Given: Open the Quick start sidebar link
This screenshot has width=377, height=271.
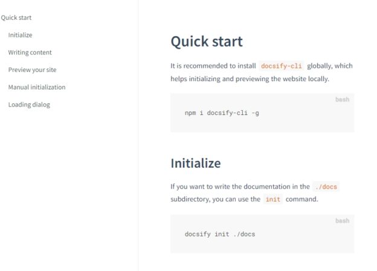Looking at the screenshot, I should 16,18.
